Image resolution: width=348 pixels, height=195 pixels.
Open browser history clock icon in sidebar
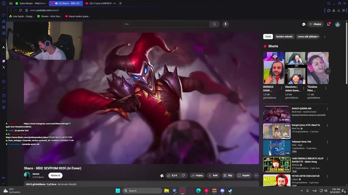coord(4,95)
